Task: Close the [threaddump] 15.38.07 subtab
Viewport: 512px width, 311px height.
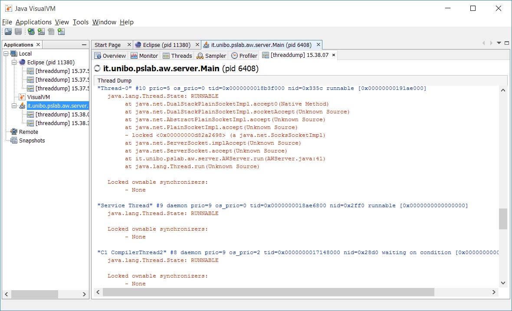Action: [x=333, y=55]
